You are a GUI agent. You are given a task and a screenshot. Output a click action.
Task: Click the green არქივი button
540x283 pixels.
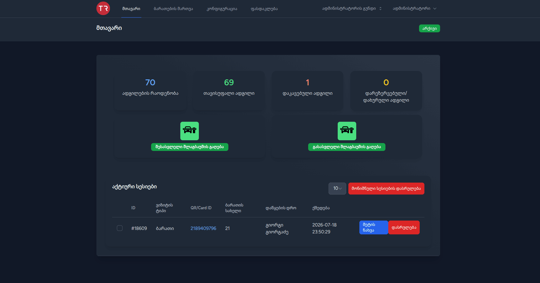(x=429, y=29)
